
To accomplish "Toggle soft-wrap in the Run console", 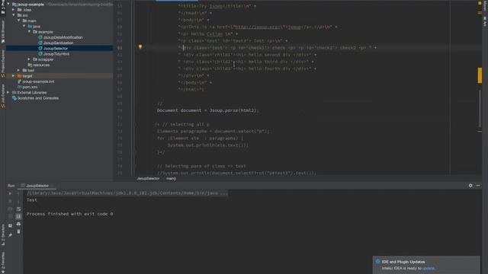I will pyautogui.click(x=18, y=209).
